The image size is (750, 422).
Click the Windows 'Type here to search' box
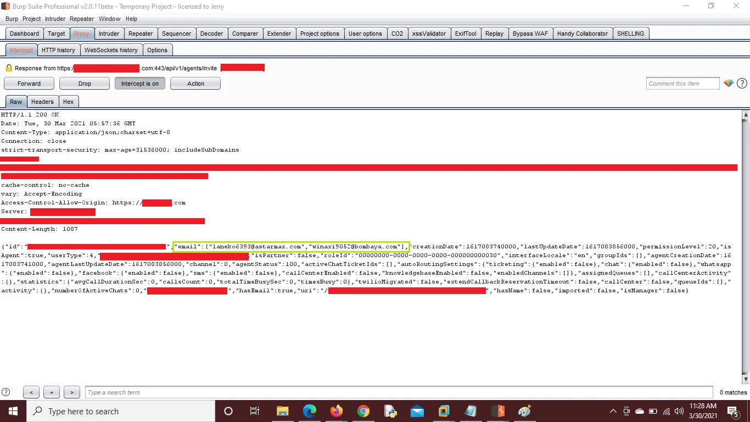coord(121,411)
